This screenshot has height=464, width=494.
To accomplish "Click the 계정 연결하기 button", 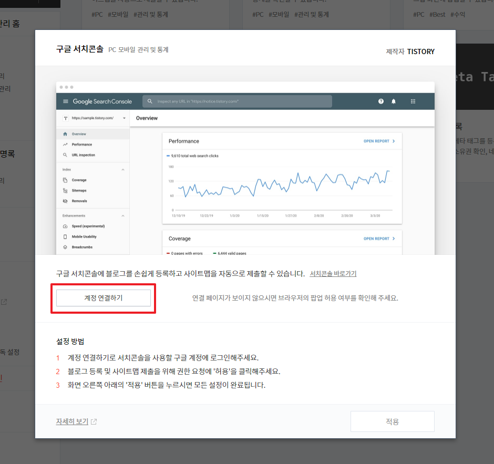I will point(104,298).
